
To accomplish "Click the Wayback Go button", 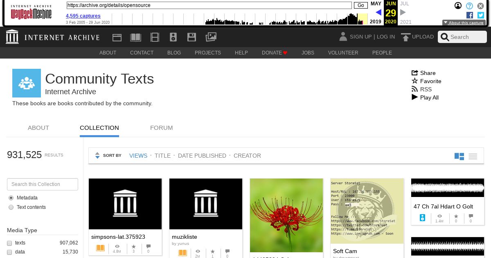I will click(361, 5).
